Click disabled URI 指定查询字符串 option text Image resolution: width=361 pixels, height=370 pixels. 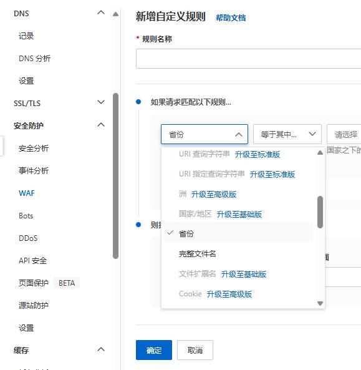coord(212,174)
